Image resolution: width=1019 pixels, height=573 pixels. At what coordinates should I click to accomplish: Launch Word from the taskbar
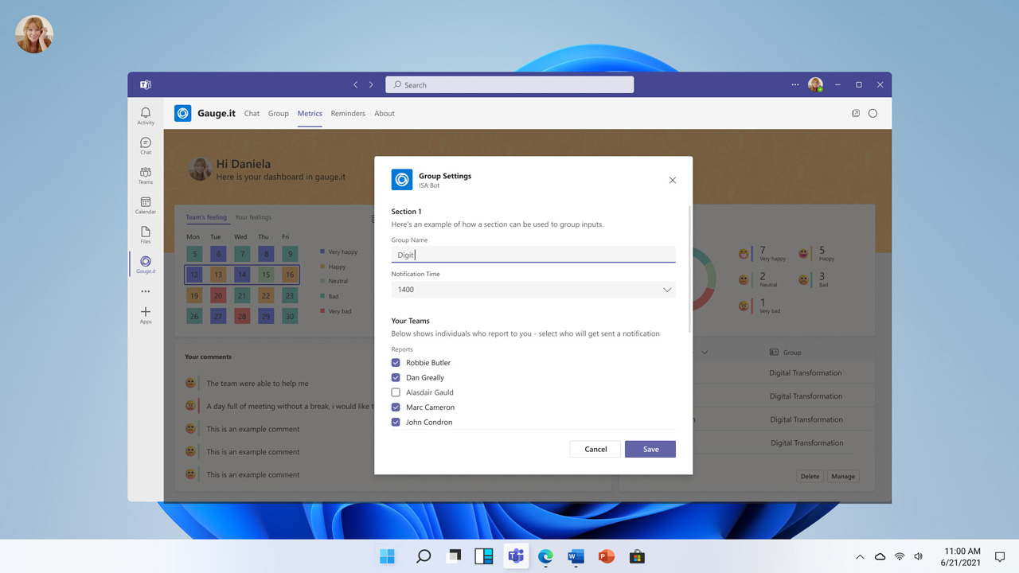point(576,556)
